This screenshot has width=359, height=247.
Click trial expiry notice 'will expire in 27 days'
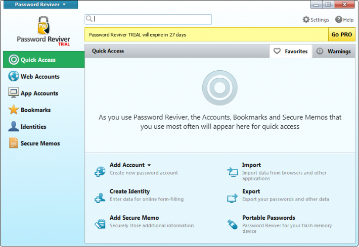tap(164, 35)
